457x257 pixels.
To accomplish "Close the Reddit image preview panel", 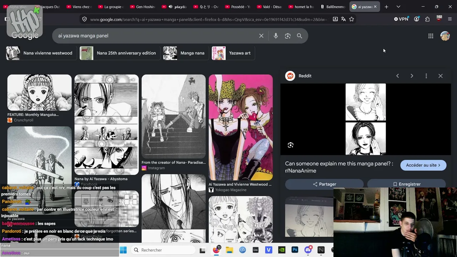I will [441, 76].
